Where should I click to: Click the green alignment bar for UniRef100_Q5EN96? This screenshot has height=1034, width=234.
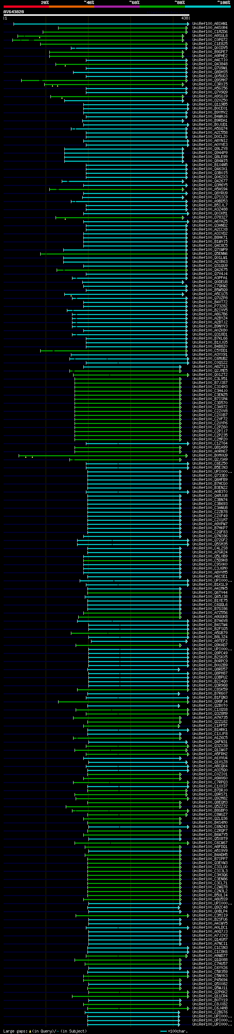114,254
